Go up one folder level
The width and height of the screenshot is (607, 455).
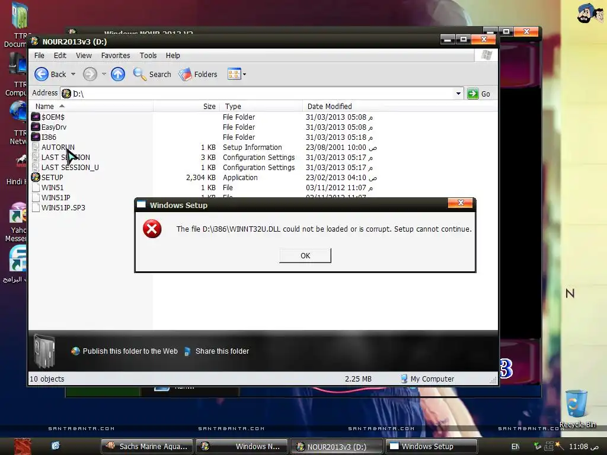(118, 74)
